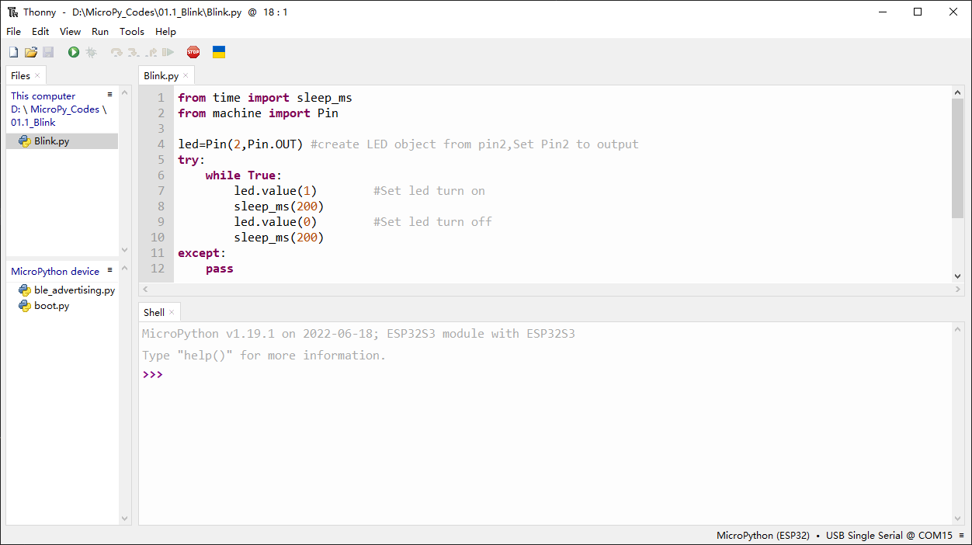Run current script with green play icon
Viewport: 972px width, 545px height.
(74, 52)
